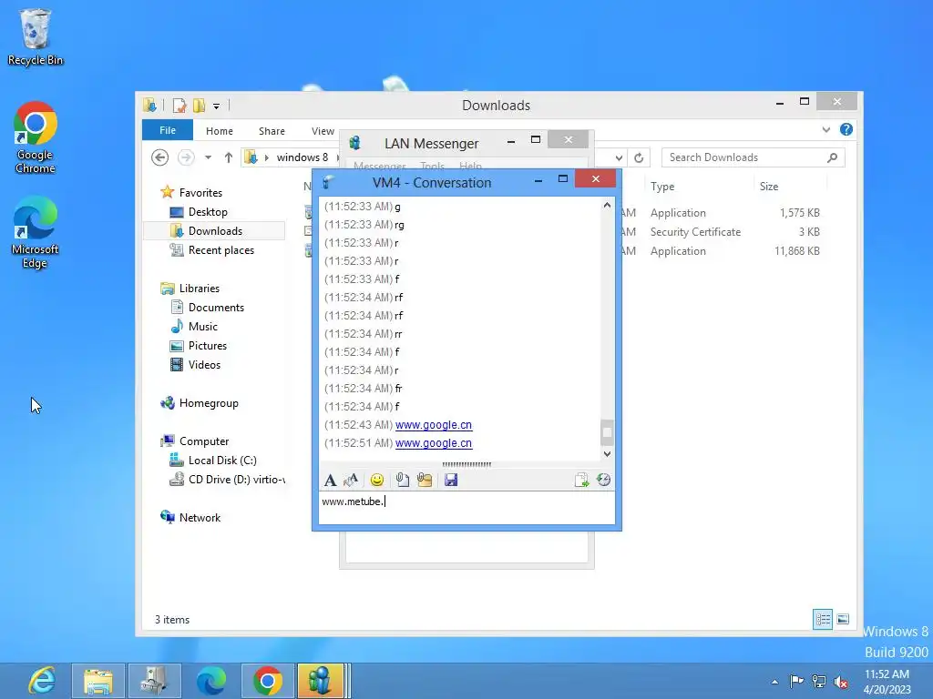This screenshot has height=699, width=933.
Task: Click the LAN Messenger title bar icon
Action: [355, 143]
